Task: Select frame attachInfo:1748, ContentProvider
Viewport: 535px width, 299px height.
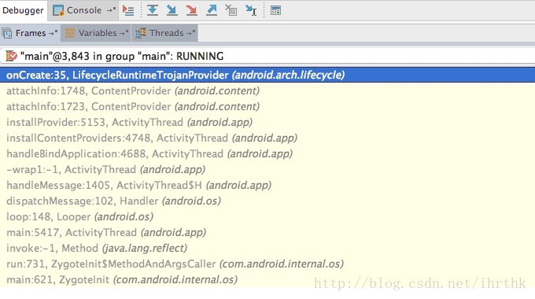Action: (267, 90)
